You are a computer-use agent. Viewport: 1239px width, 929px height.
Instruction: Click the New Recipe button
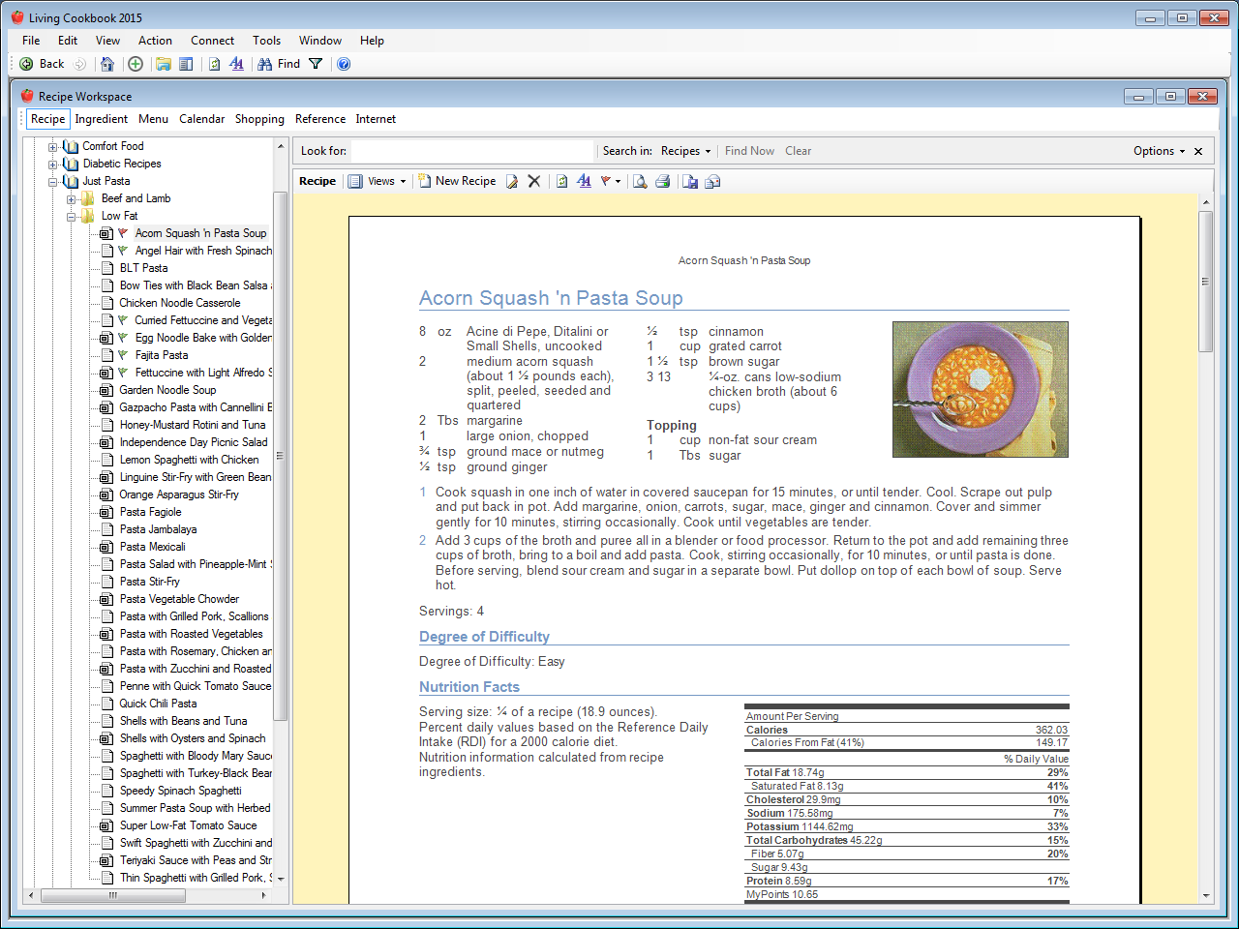click(x=457, y=181)
